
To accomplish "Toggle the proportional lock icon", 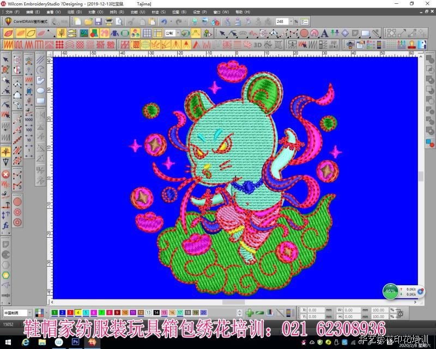I will (x=399, y=313).
